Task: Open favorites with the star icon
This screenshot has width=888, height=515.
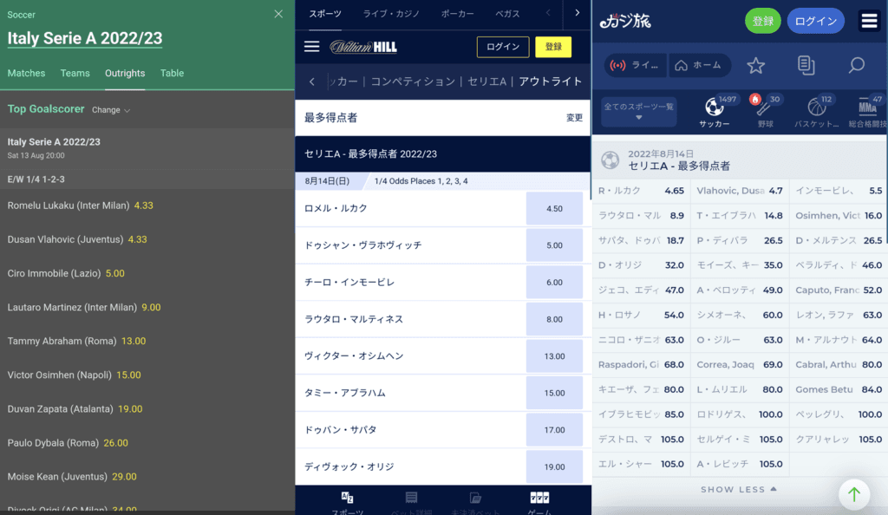Action: tap(756, 65)
